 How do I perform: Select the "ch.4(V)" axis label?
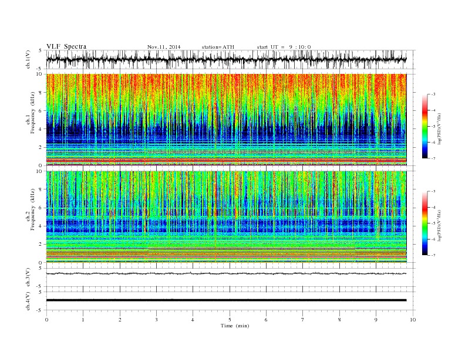[x=28, y=302]
